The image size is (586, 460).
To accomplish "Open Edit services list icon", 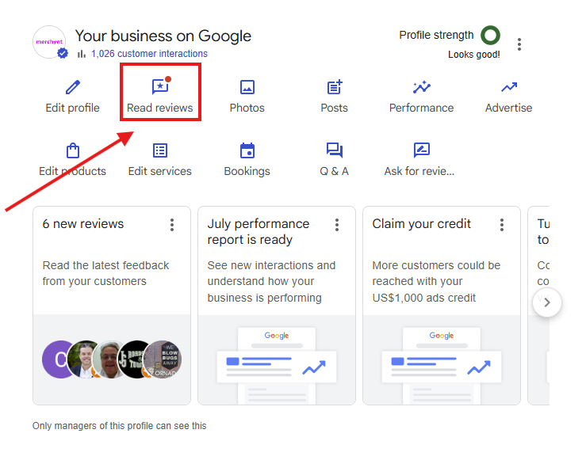I will coord(160,150).
